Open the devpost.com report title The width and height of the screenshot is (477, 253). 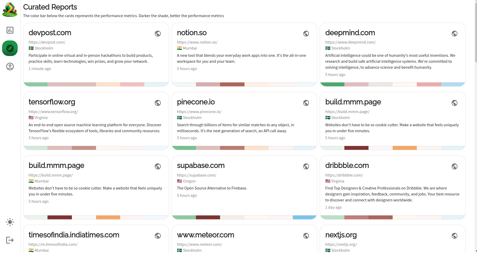[x=50, y=33]
